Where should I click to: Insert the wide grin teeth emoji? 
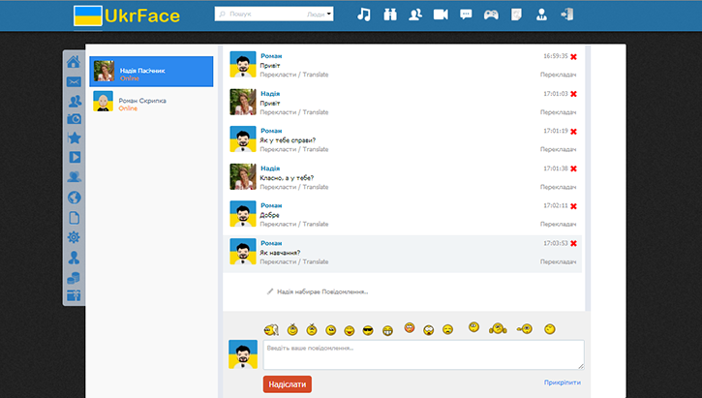coord(387,331)
